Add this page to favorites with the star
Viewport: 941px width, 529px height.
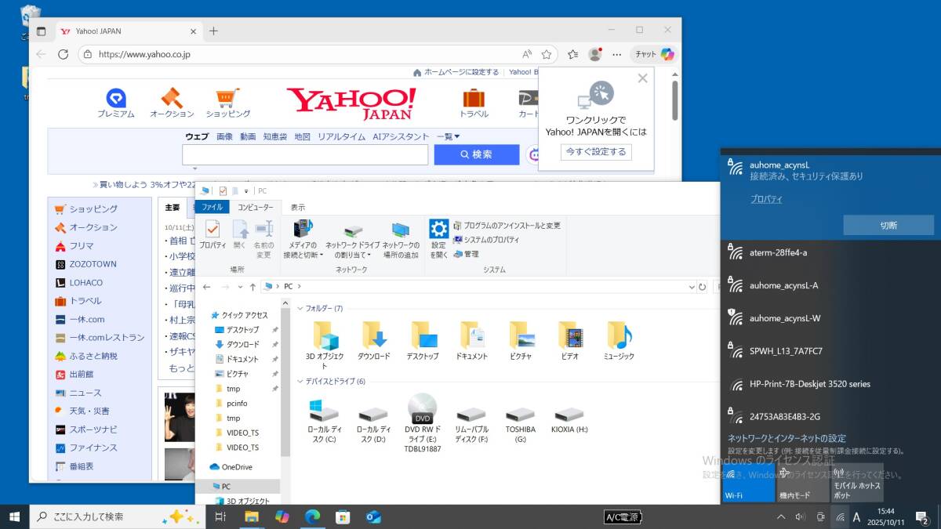tap(547, 54)
